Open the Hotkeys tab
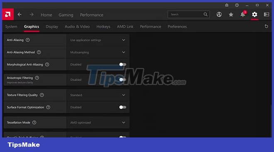This screenshot has width=274, height=152. pos(103,27)
